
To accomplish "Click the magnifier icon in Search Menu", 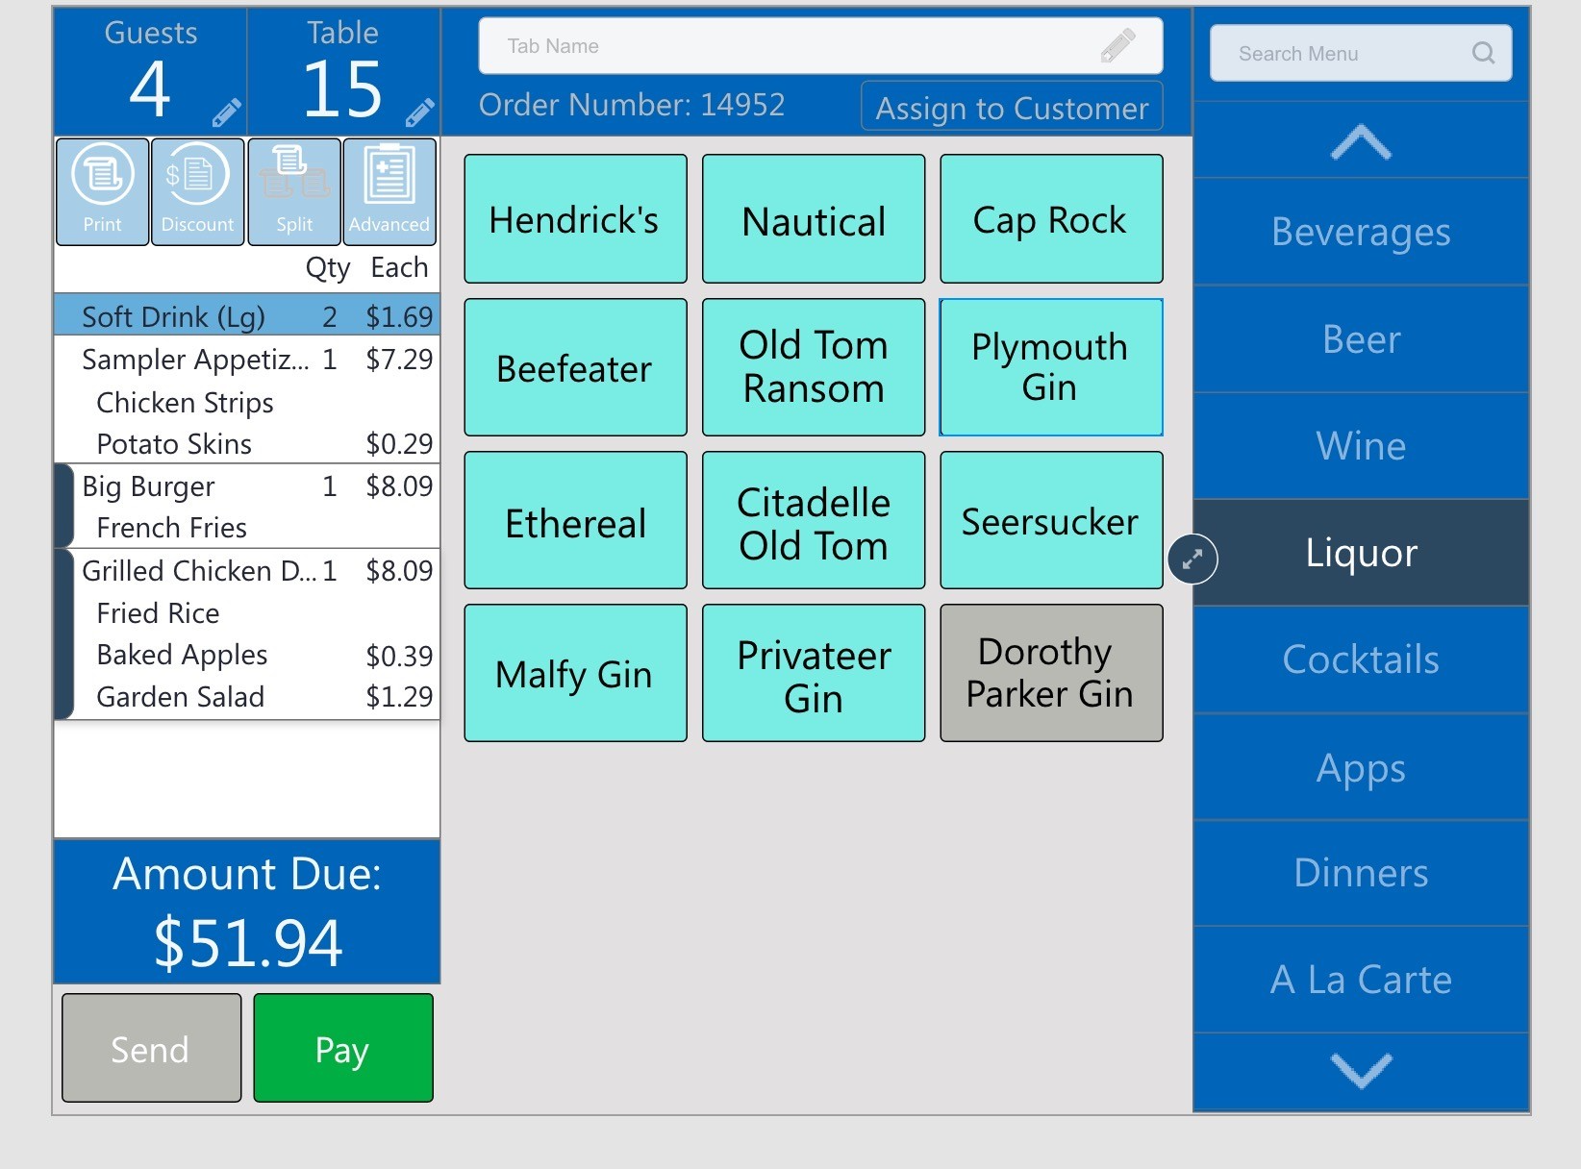I will click(x=1483, y=53).
